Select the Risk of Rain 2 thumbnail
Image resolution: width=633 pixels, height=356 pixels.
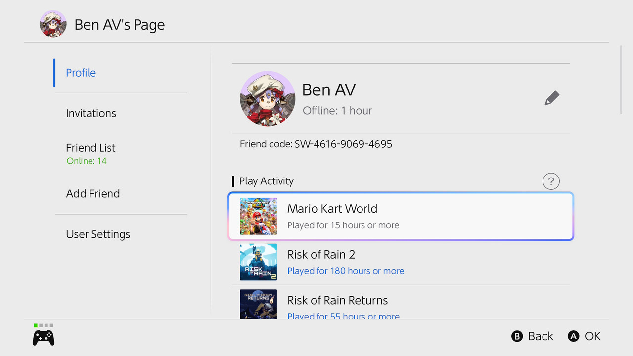pyautogui.click(x=258, y=262)
